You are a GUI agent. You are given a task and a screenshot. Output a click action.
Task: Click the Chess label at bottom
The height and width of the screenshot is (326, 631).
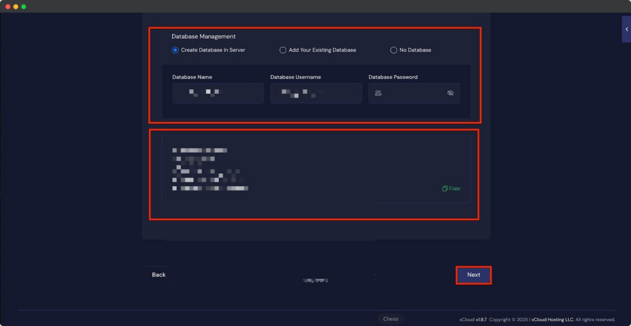(391, 319)
